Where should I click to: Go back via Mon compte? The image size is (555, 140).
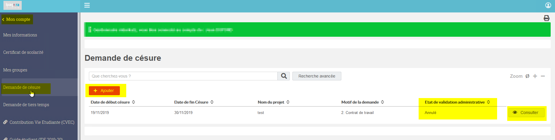point(17,19)
